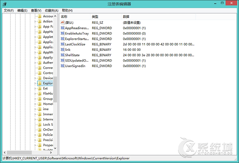This screenshot has width=239, height=163.
Task: Expand the Ext key node
Action: 35,89
